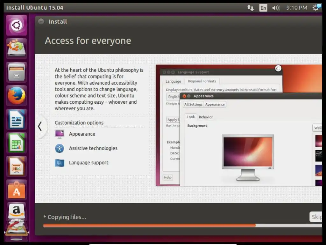Click the Language support text
The image size is (326, 245).
89,163
